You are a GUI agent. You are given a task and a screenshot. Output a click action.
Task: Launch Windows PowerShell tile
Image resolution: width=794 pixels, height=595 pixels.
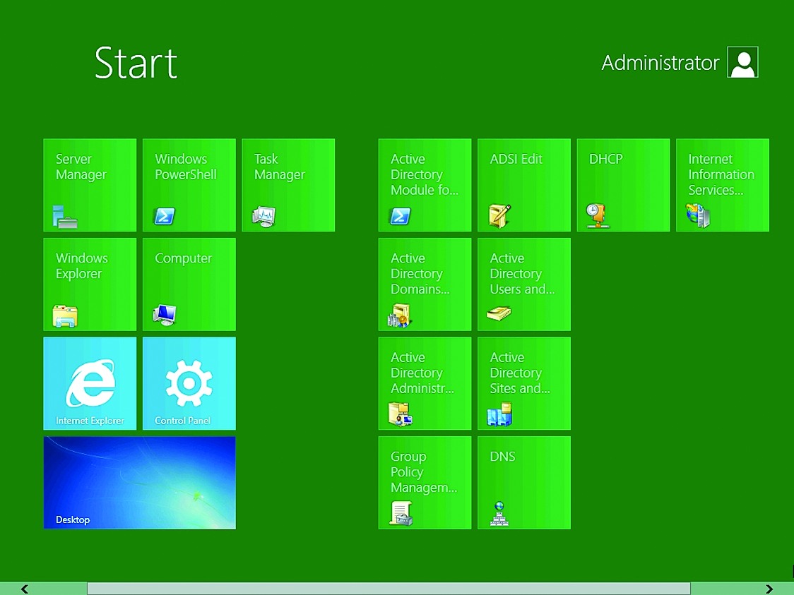point(189,185)
